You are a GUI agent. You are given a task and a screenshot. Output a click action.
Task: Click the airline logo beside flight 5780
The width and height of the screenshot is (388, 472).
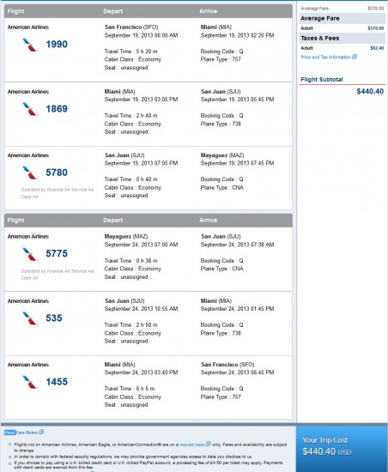pyautogui.click(x=30, y=172)
